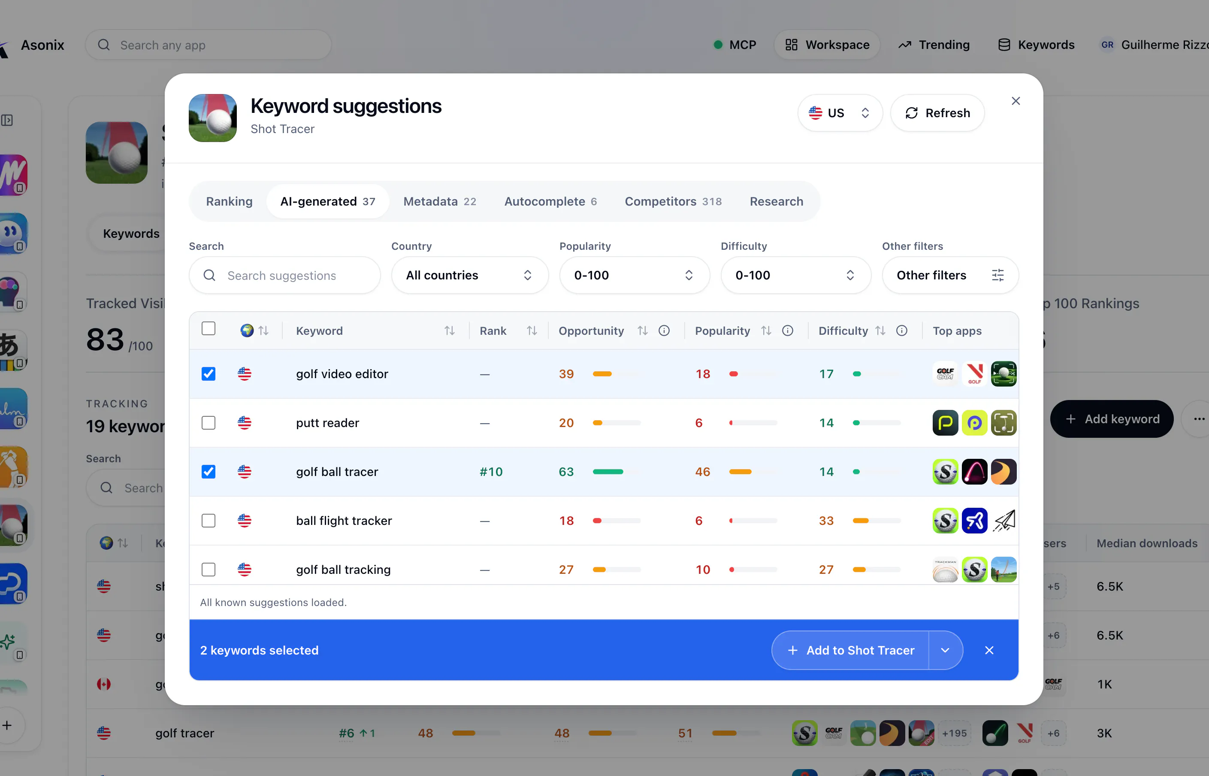The width and height of the screenshot is (1209, 776).
Task: Click Add to Shot Tracer button
Action: pyautogui.click(x=850, y=651)
